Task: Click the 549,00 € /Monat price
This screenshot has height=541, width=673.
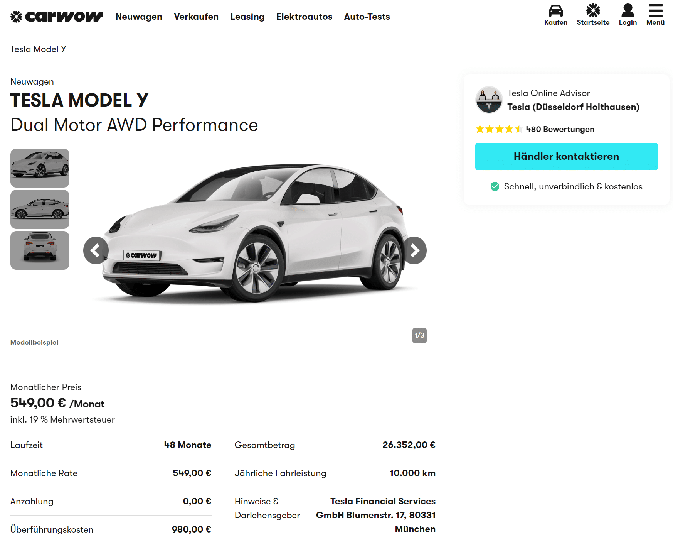Action: (57, 403)
